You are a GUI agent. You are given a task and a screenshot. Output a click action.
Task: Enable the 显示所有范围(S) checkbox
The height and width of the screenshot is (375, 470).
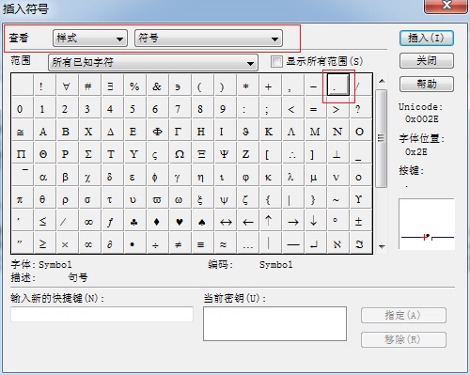[276, 61]
